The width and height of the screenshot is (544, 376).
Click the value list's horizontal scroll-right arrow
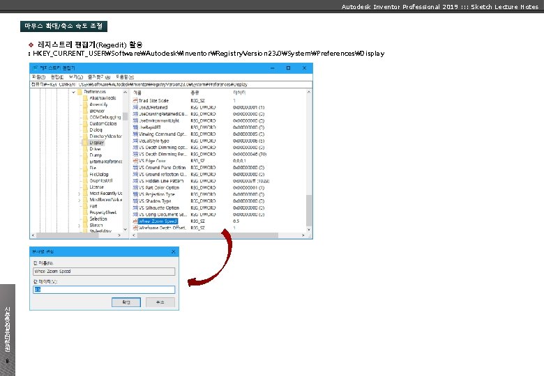tap(303, 235)
